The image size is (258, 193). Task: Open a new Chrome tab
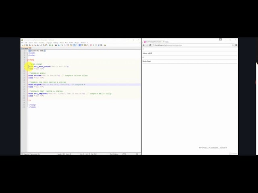pyautogui.click(x=166, y=42)
